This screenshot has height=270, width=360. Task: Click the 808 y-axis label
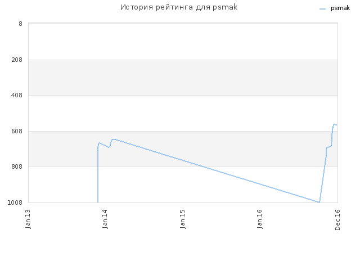pos(17,166)
